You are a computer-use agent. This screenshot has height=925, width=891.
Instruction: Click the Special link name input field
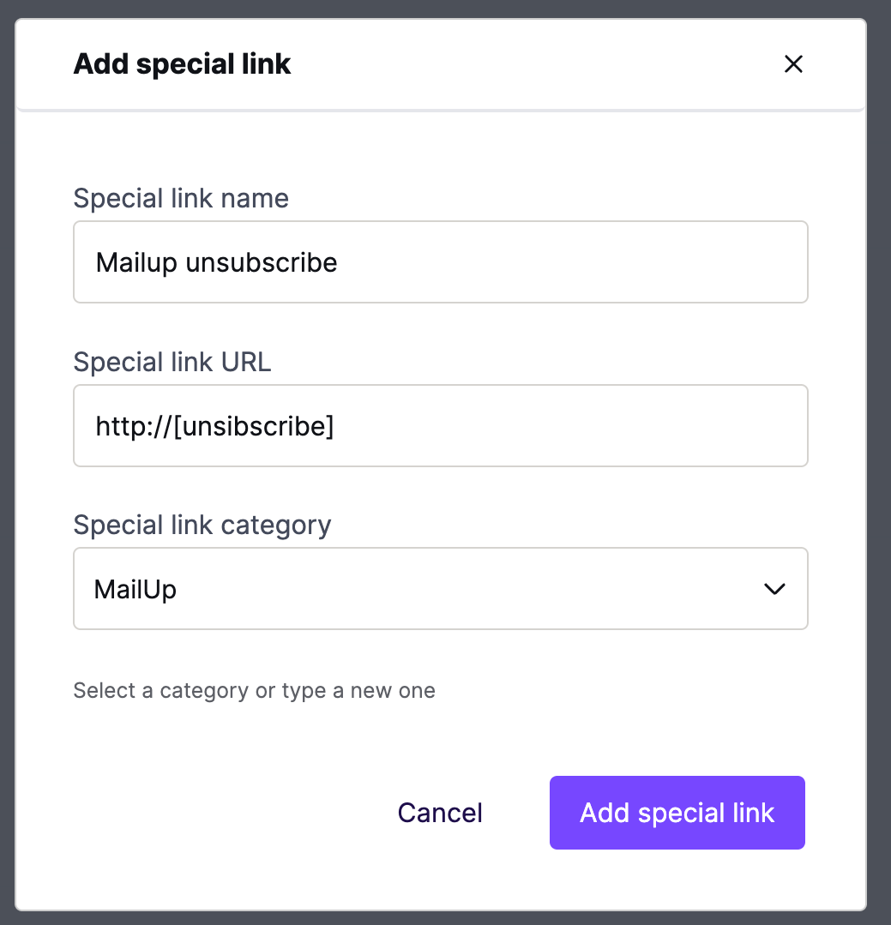(x=440, y=262)
